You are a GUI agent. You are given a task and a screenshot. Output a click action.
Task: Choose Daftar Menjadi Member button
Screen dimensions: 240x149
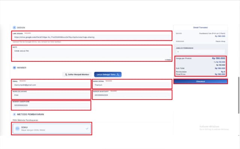point(77,74)
